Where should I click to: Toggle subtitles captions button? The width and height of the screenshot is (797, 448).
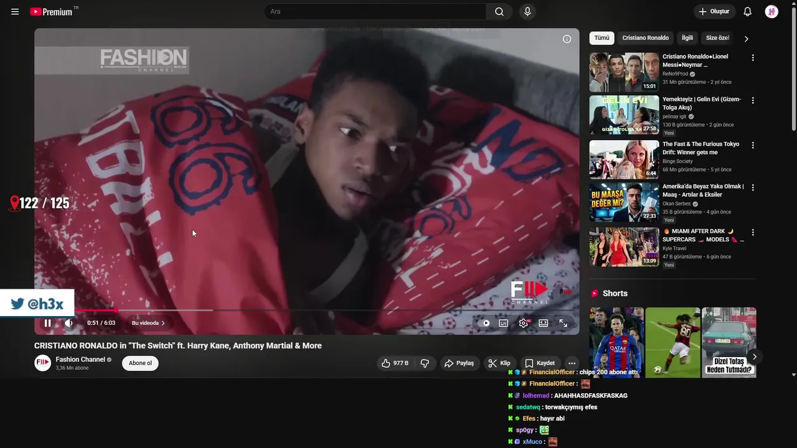[x=504, y=323]
